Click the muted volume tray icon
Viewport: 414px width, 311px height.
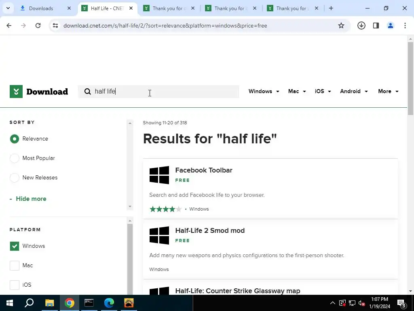click(361, 303)
